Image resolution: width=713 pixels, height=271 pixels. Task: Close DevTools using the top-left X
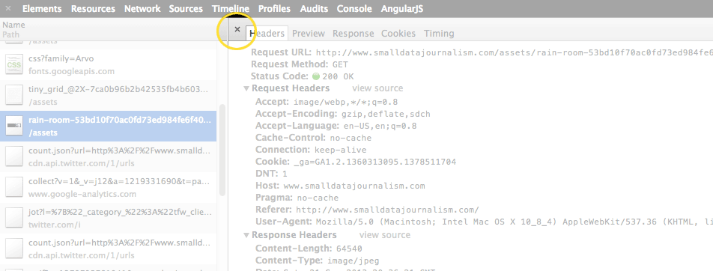click(7, 8)
